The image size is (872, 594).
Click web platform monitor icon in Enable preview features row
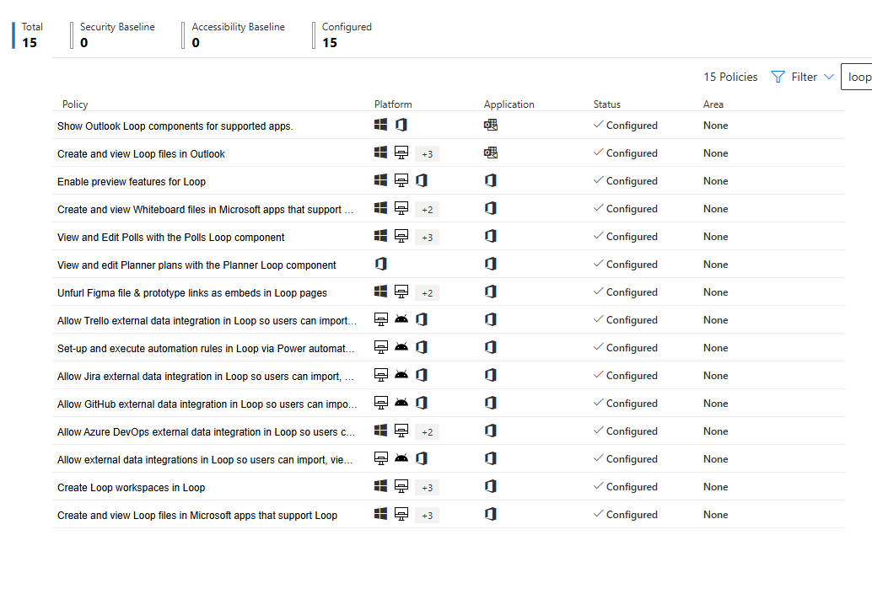click(x=401, y=180)
